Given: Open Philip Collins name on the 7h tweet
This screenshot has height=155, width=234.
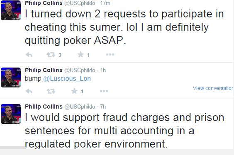Looking at the screenshot, I should pyautogui.click(x=44, y=107).
